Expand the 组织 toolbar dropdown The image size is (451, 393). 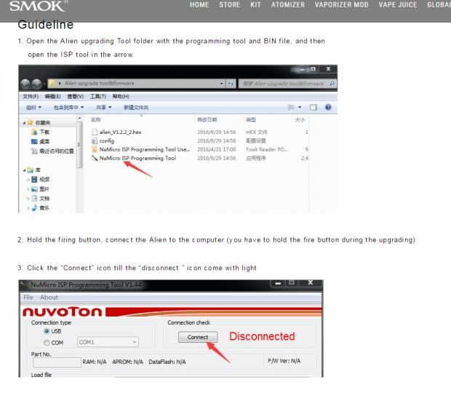click(x=33, y=107)
